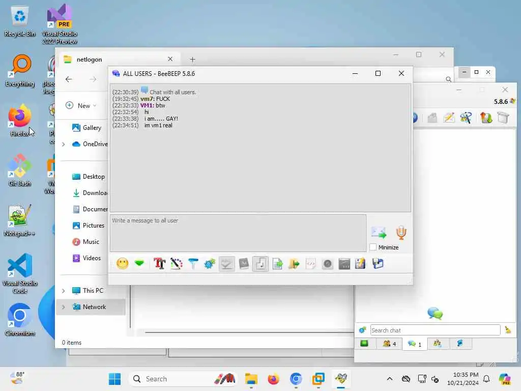The width and height of the screenshot is (521, 391).
Task: Go back in File Explorer
Action: 69,79
